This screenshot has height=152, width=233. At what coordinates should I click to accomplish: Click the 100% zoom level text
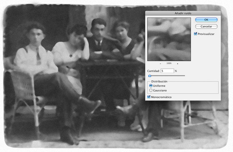pos(169,63)
